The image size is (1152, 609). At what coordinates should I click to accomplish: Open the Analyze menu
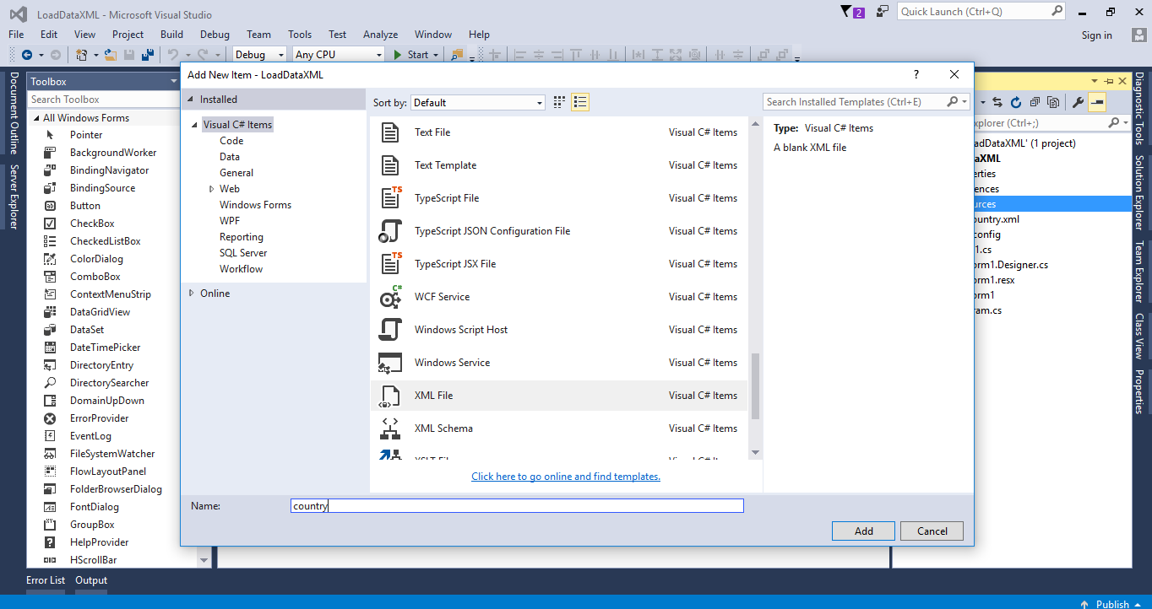pyautogui.click(x=380, y=35)
